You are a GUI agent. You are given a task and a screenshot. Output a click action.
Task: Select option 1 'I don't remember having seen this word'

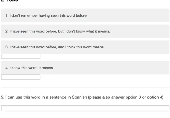click(x=85, y=15)
